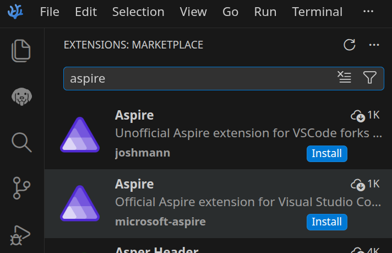
Task: Open the dog-face activity bar icon
Action: tap(22, 96)
